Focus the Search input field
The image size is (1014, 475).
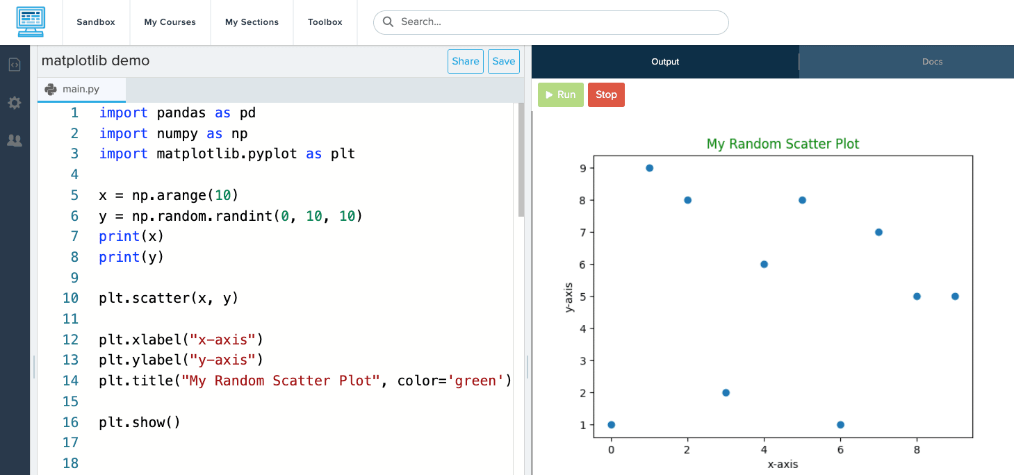pyautogui.click(x=556, y=22)
